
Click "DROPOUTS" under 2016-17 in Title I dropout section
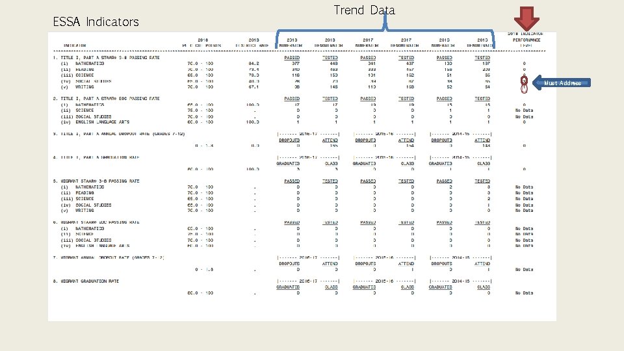(289, 140)
